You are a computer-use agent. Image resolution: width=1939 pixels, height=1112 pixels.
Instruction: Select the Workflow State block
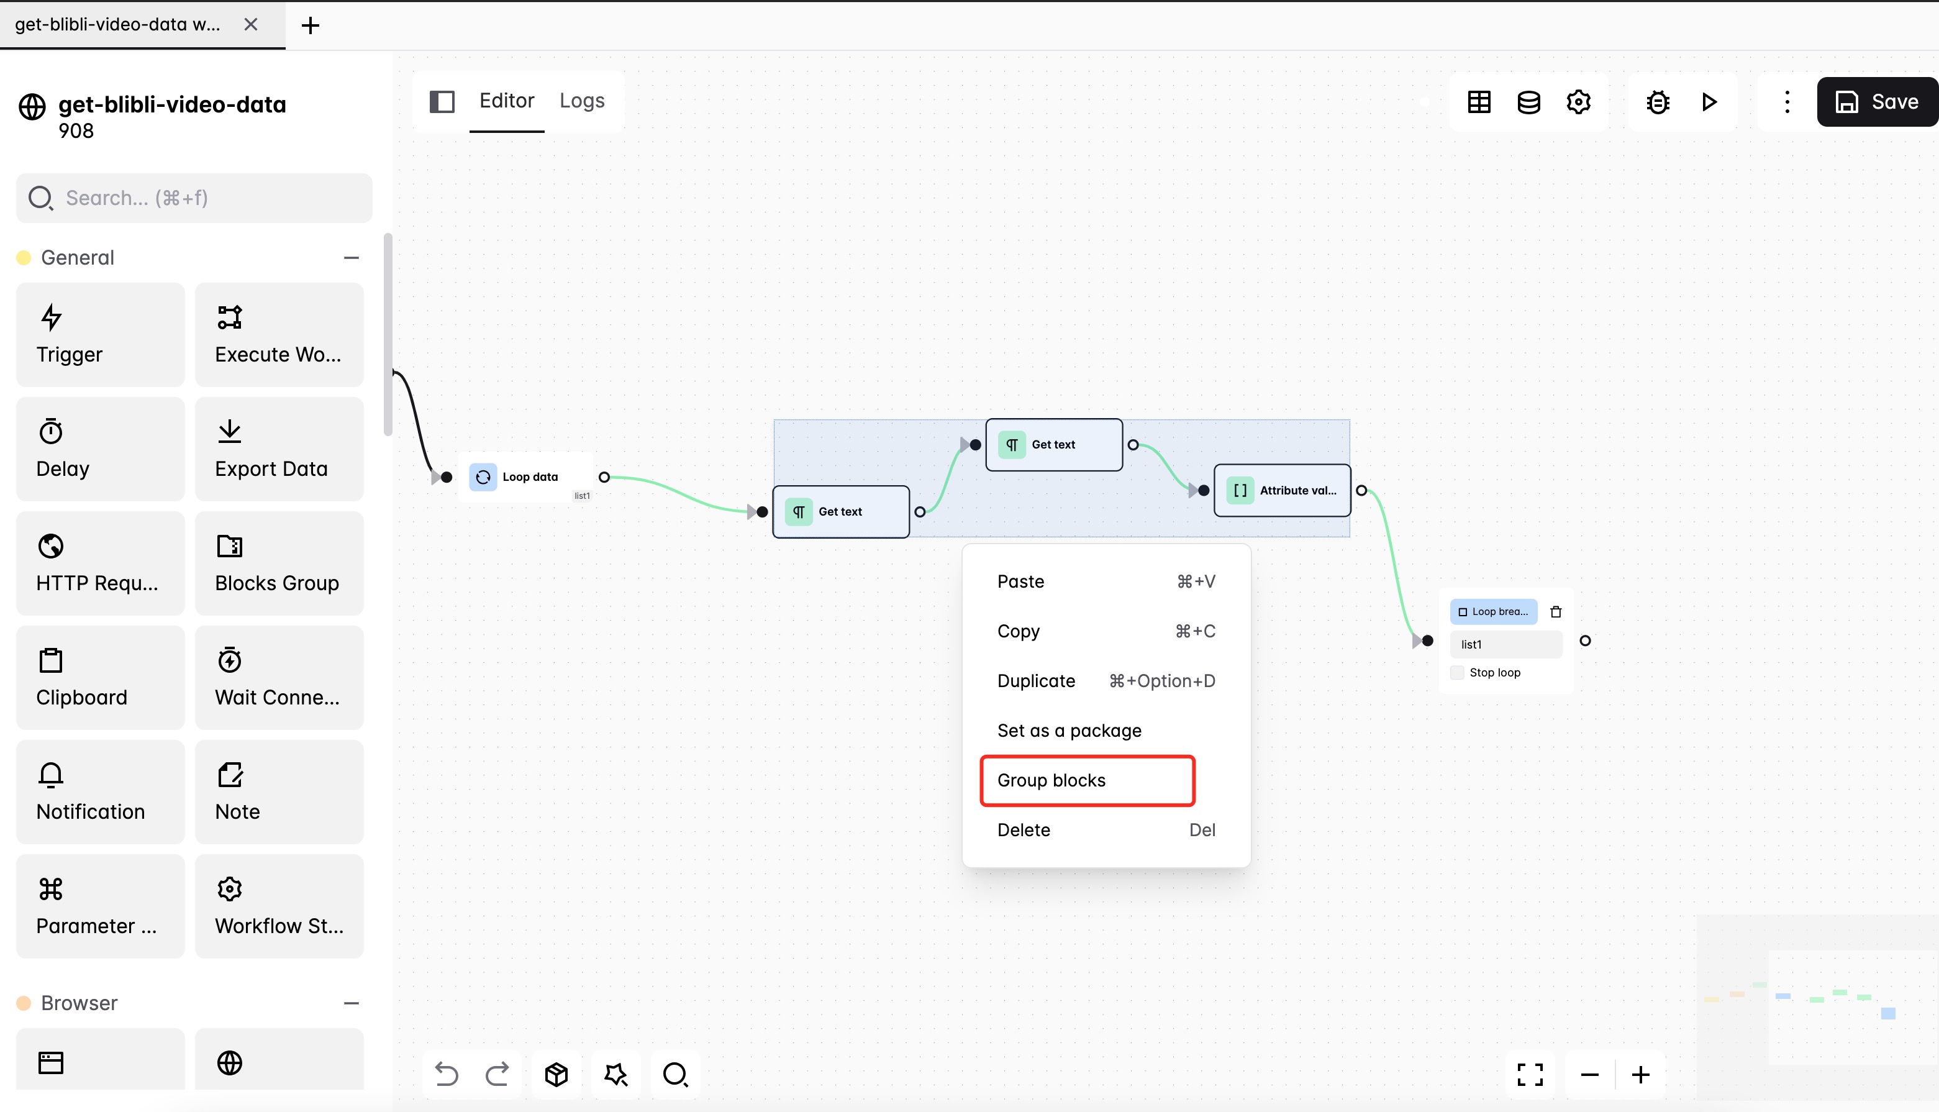click(279, 906)
